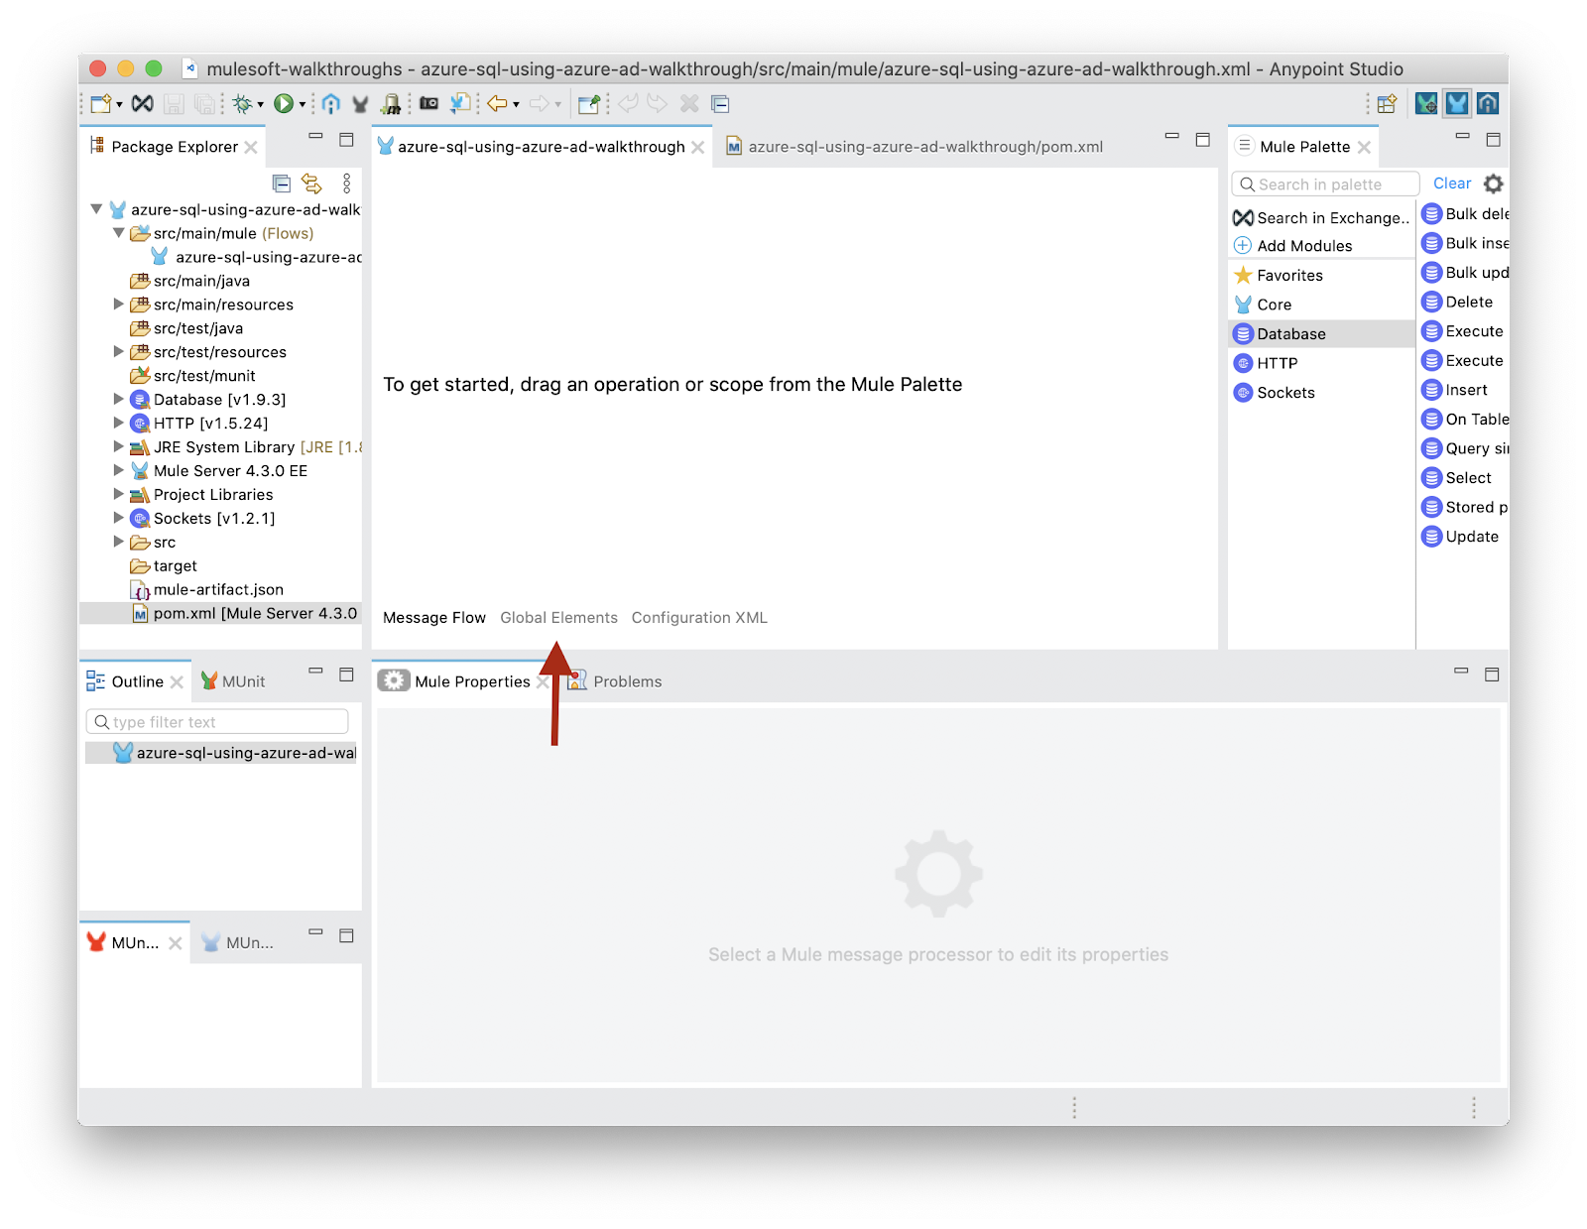The width and height of the screenshot is (1587, 1229).
Task: Click Add Modules in the palette
Action: [1303, 246]
